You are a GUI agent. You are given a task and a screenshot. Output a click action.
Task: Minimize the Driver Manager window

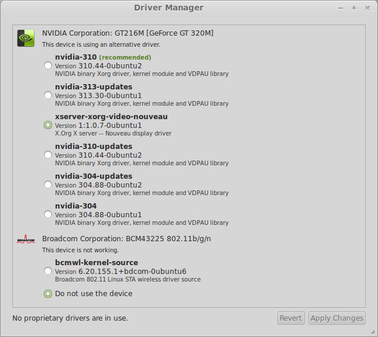341,8
